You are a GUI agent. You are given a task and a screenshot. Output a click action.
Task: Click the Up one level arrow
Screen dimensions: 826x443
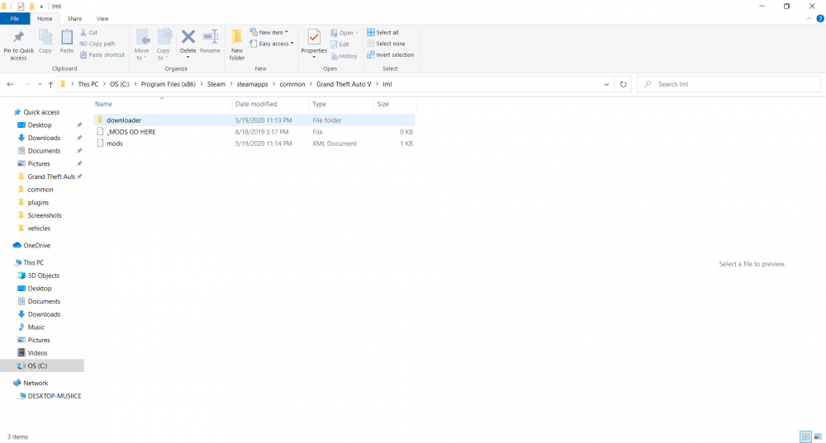coord(50,84)
